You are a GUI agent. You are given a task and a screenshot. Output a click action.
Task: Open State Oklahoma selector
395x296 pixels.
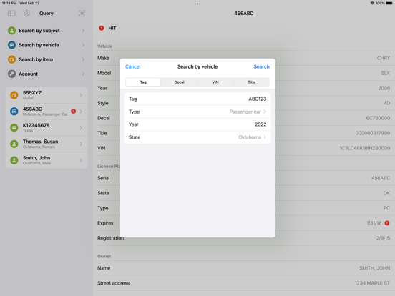(x=197, y=137)
